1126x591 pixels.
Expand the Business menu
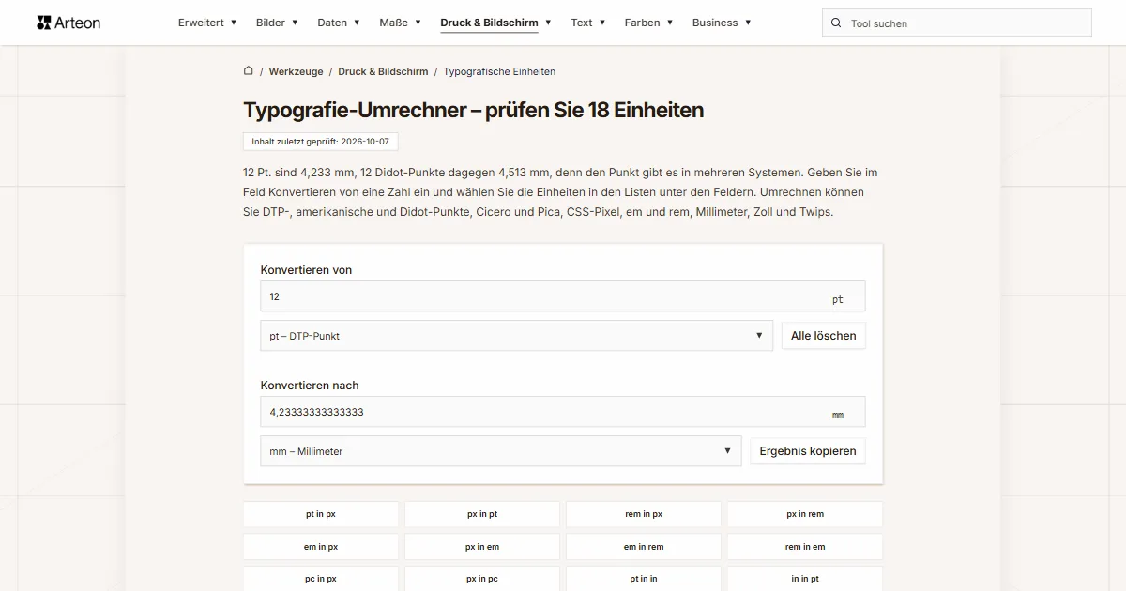(x=722, y=23)
